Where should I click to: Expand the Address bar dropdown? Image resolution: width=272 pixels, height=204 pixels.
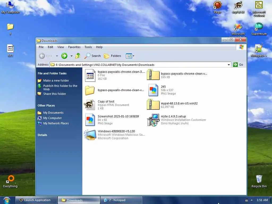click(229, 65)
